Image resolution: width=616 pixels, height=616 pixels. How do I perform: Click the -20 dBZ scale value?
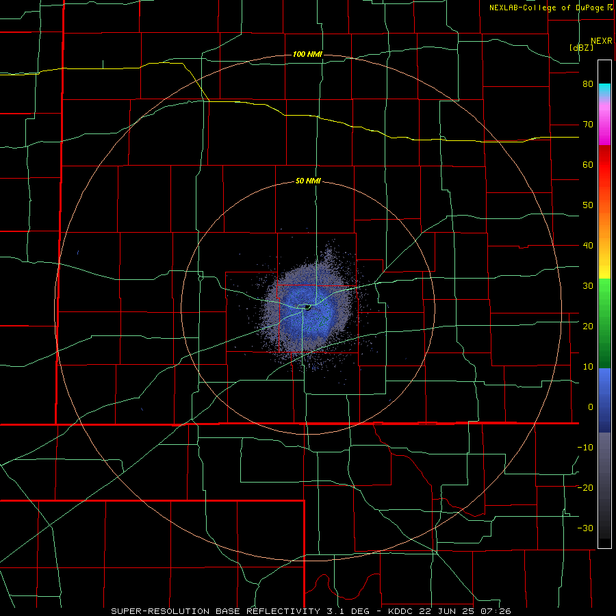click(x=585, y=488)
